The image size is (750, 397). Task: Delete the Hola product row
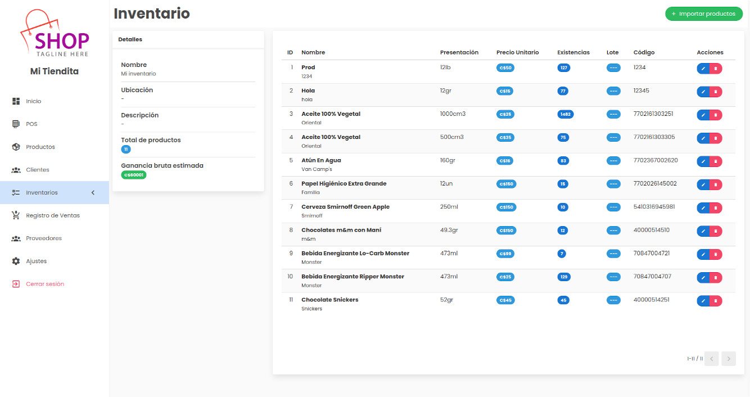point(716,92)
